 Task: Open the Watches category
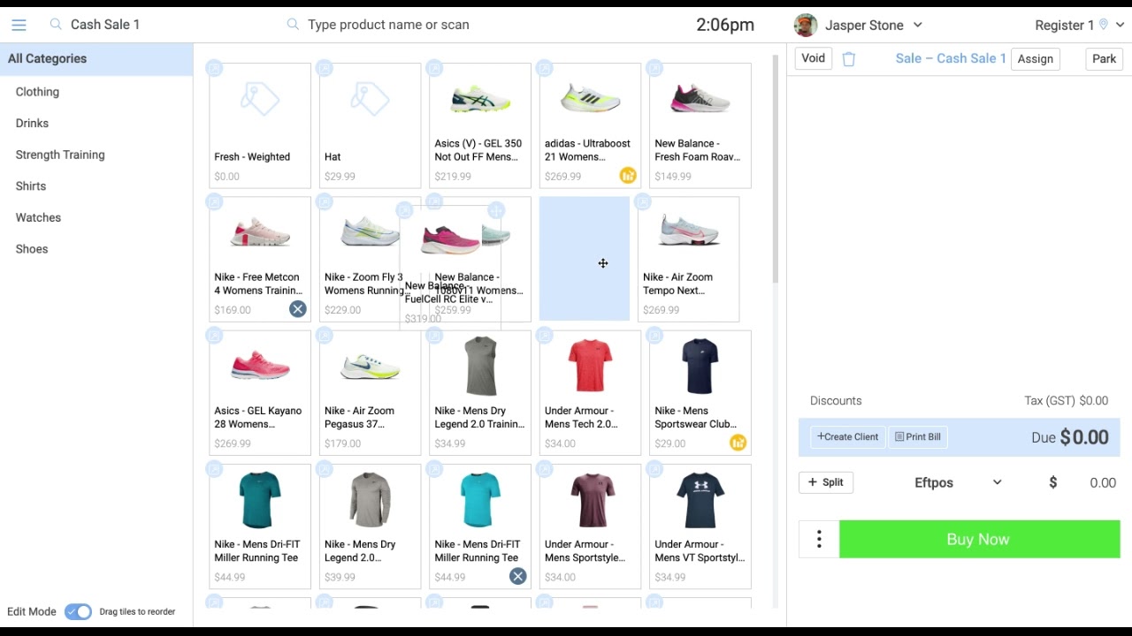tap(38, 217)
